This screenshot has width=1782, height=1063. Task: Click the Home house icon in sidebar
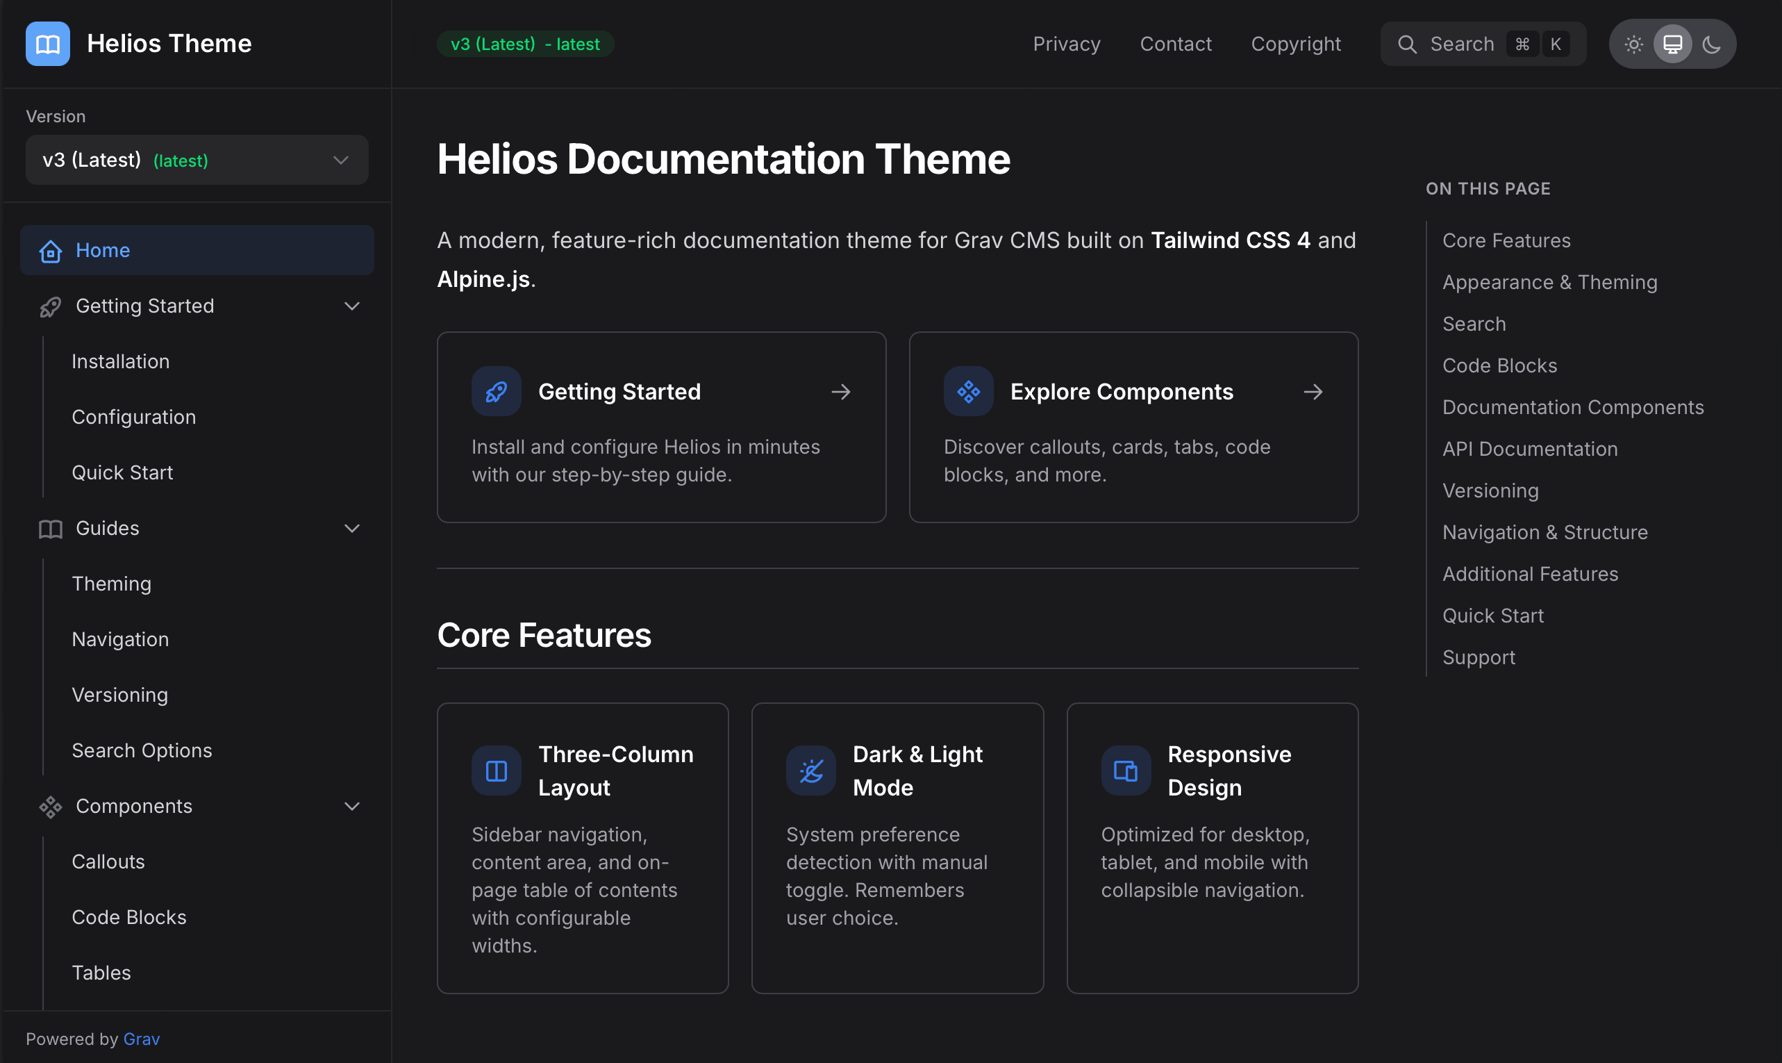[50, 251]
